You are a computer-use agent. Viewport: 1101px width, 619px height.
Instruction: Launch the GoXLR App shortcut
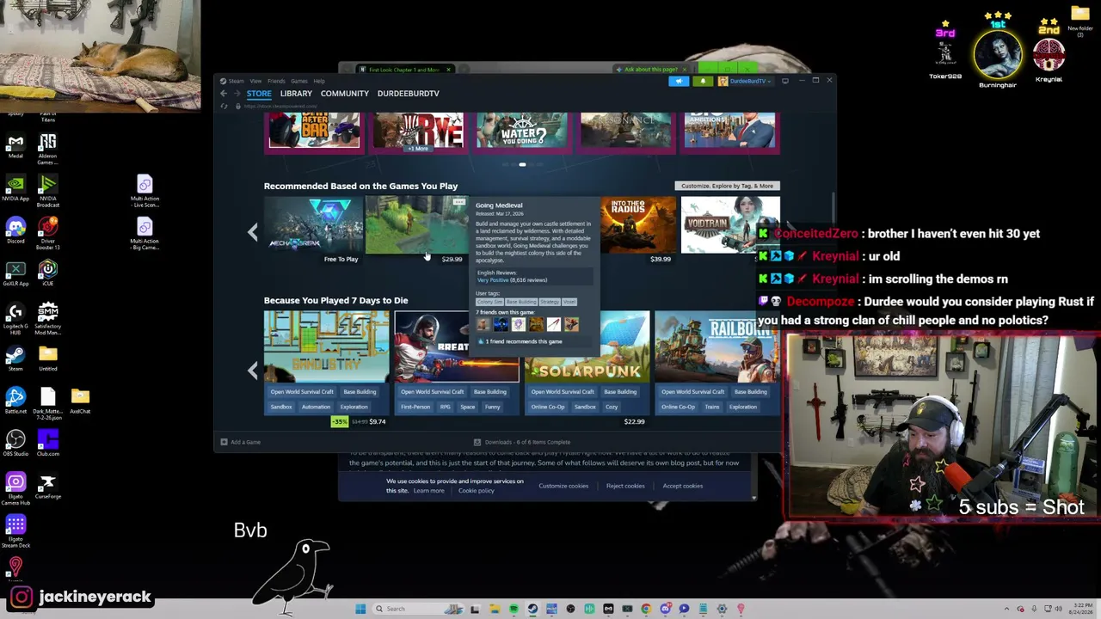tap(15, 273)
